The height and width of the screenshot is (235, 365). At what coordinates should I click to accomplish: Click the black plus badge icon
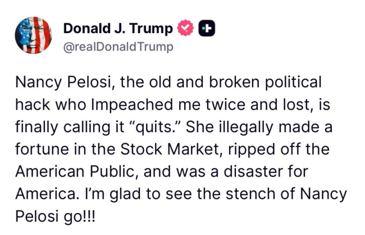pyautogui.click(x=205, y=28)
